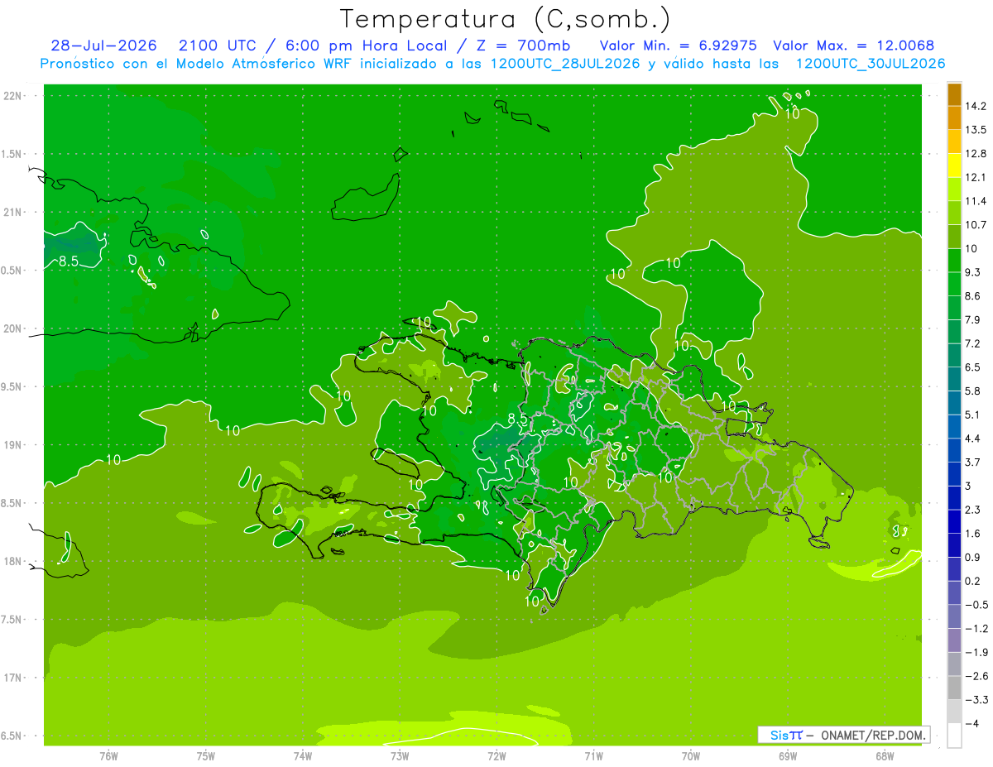
Task: Click the '4.4' colorbar value
Action: pos(973,439)
